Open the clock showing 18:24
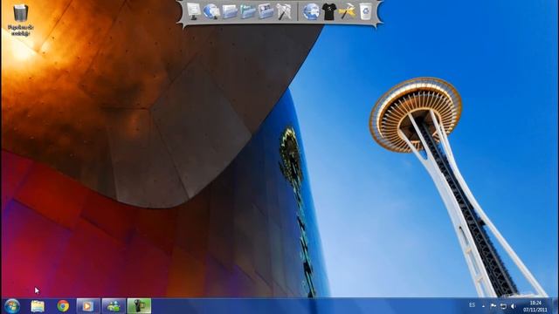 coord(535,306)
